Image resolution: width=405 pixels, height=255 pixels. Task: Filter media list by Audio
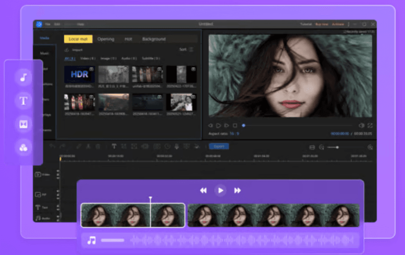tap(129, 59)
